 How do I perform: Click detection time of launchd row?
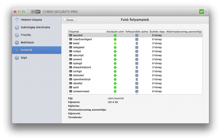tap(157, 35)
